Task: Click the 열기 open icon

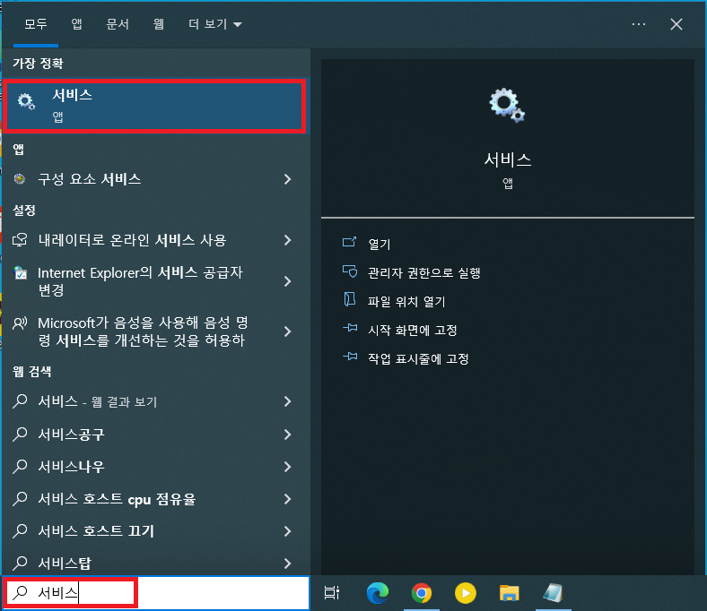Action: click(x=349, y=242)
